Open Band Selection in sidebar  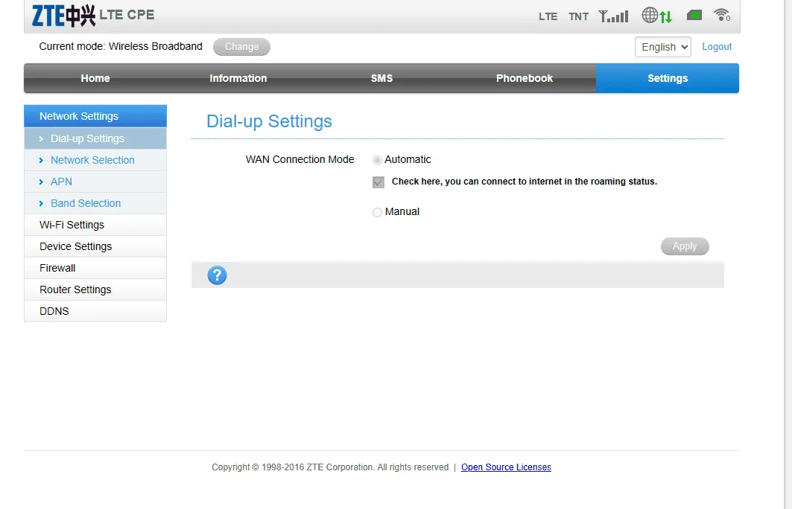pyautogui.click(x=95, y=203)
